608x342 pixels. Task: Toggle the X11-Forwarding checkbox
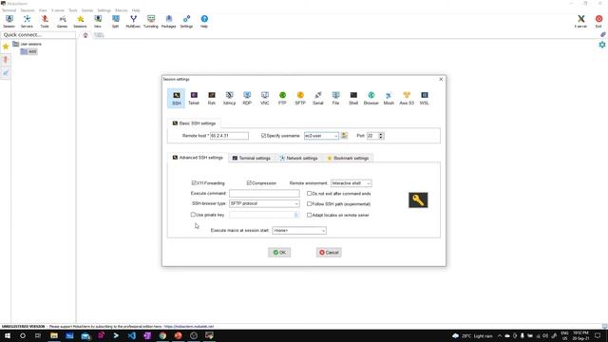click(194, 182)
